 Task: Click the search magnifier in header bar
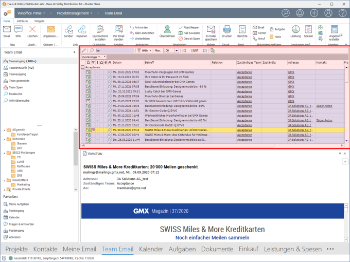286,13
